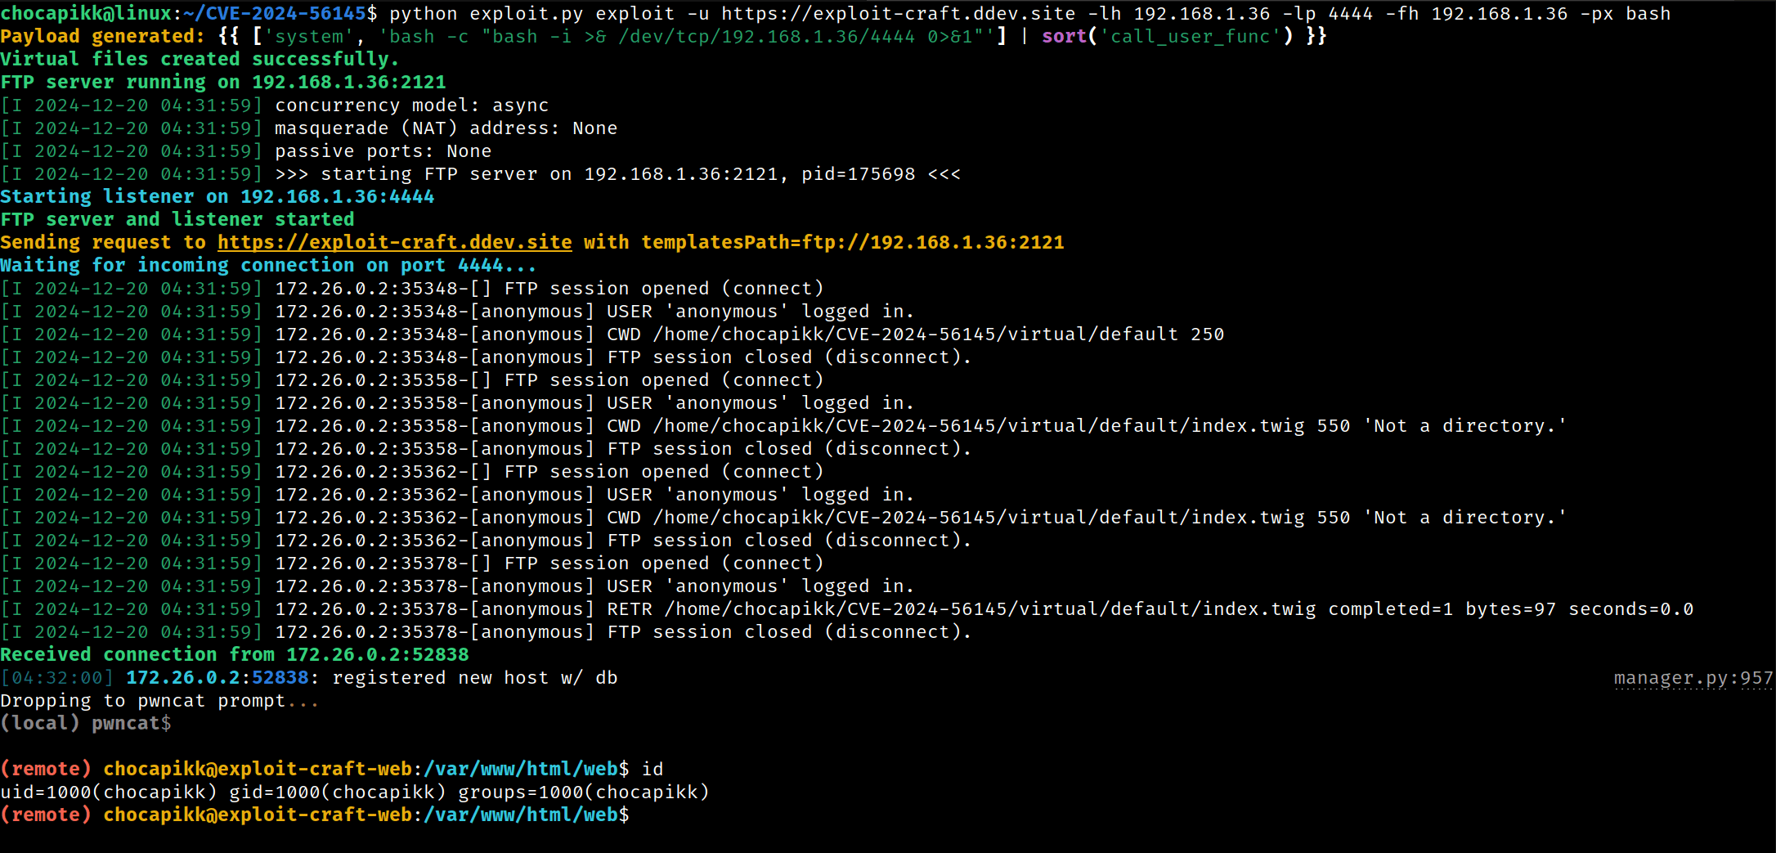Screen dimensions: 1776x853
Task: Click the 35348 'FTP session opened (connect)' line
Action: point(412,289)
